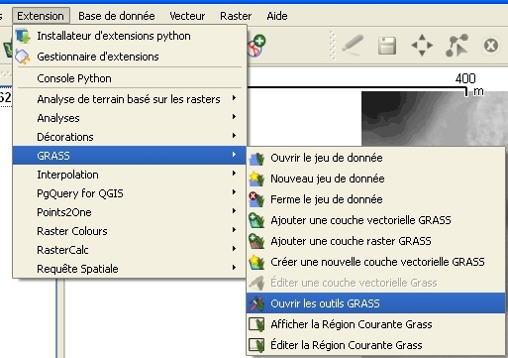Open Installateur d'extensions python entry
Image resolution: width=508 pixels, height=358 pixels.
(x=130, y=36)
